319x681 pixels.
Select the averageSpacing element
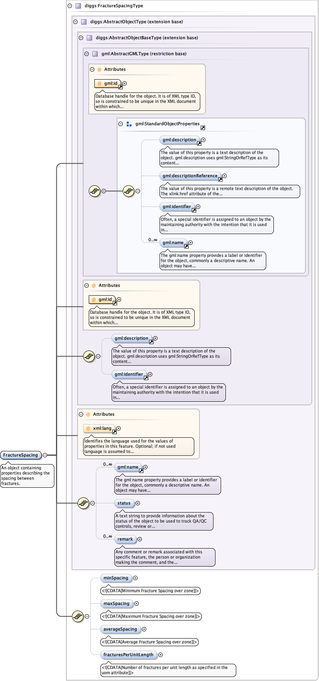pyautogui.click(x=120, y=629)
